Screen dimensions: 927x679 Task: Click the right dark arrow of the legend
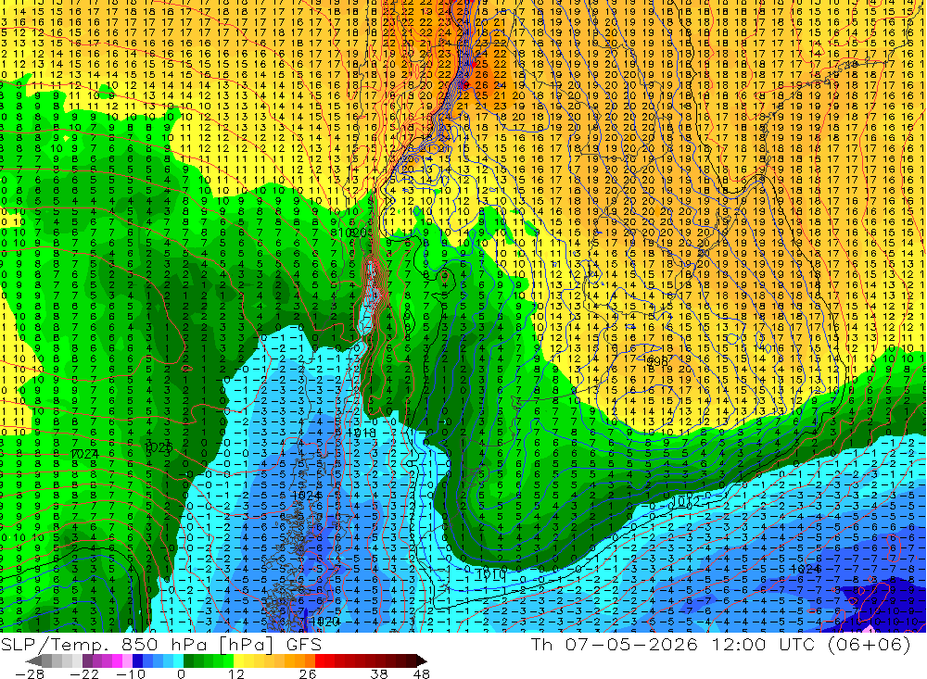pos(422,660)
